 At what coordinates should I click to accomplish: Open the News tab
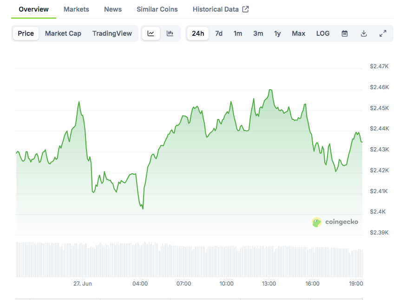point(113,9)
